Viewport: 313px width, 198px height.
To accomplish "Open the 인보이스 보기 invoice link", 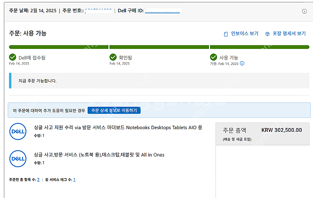I will (245, 34).
